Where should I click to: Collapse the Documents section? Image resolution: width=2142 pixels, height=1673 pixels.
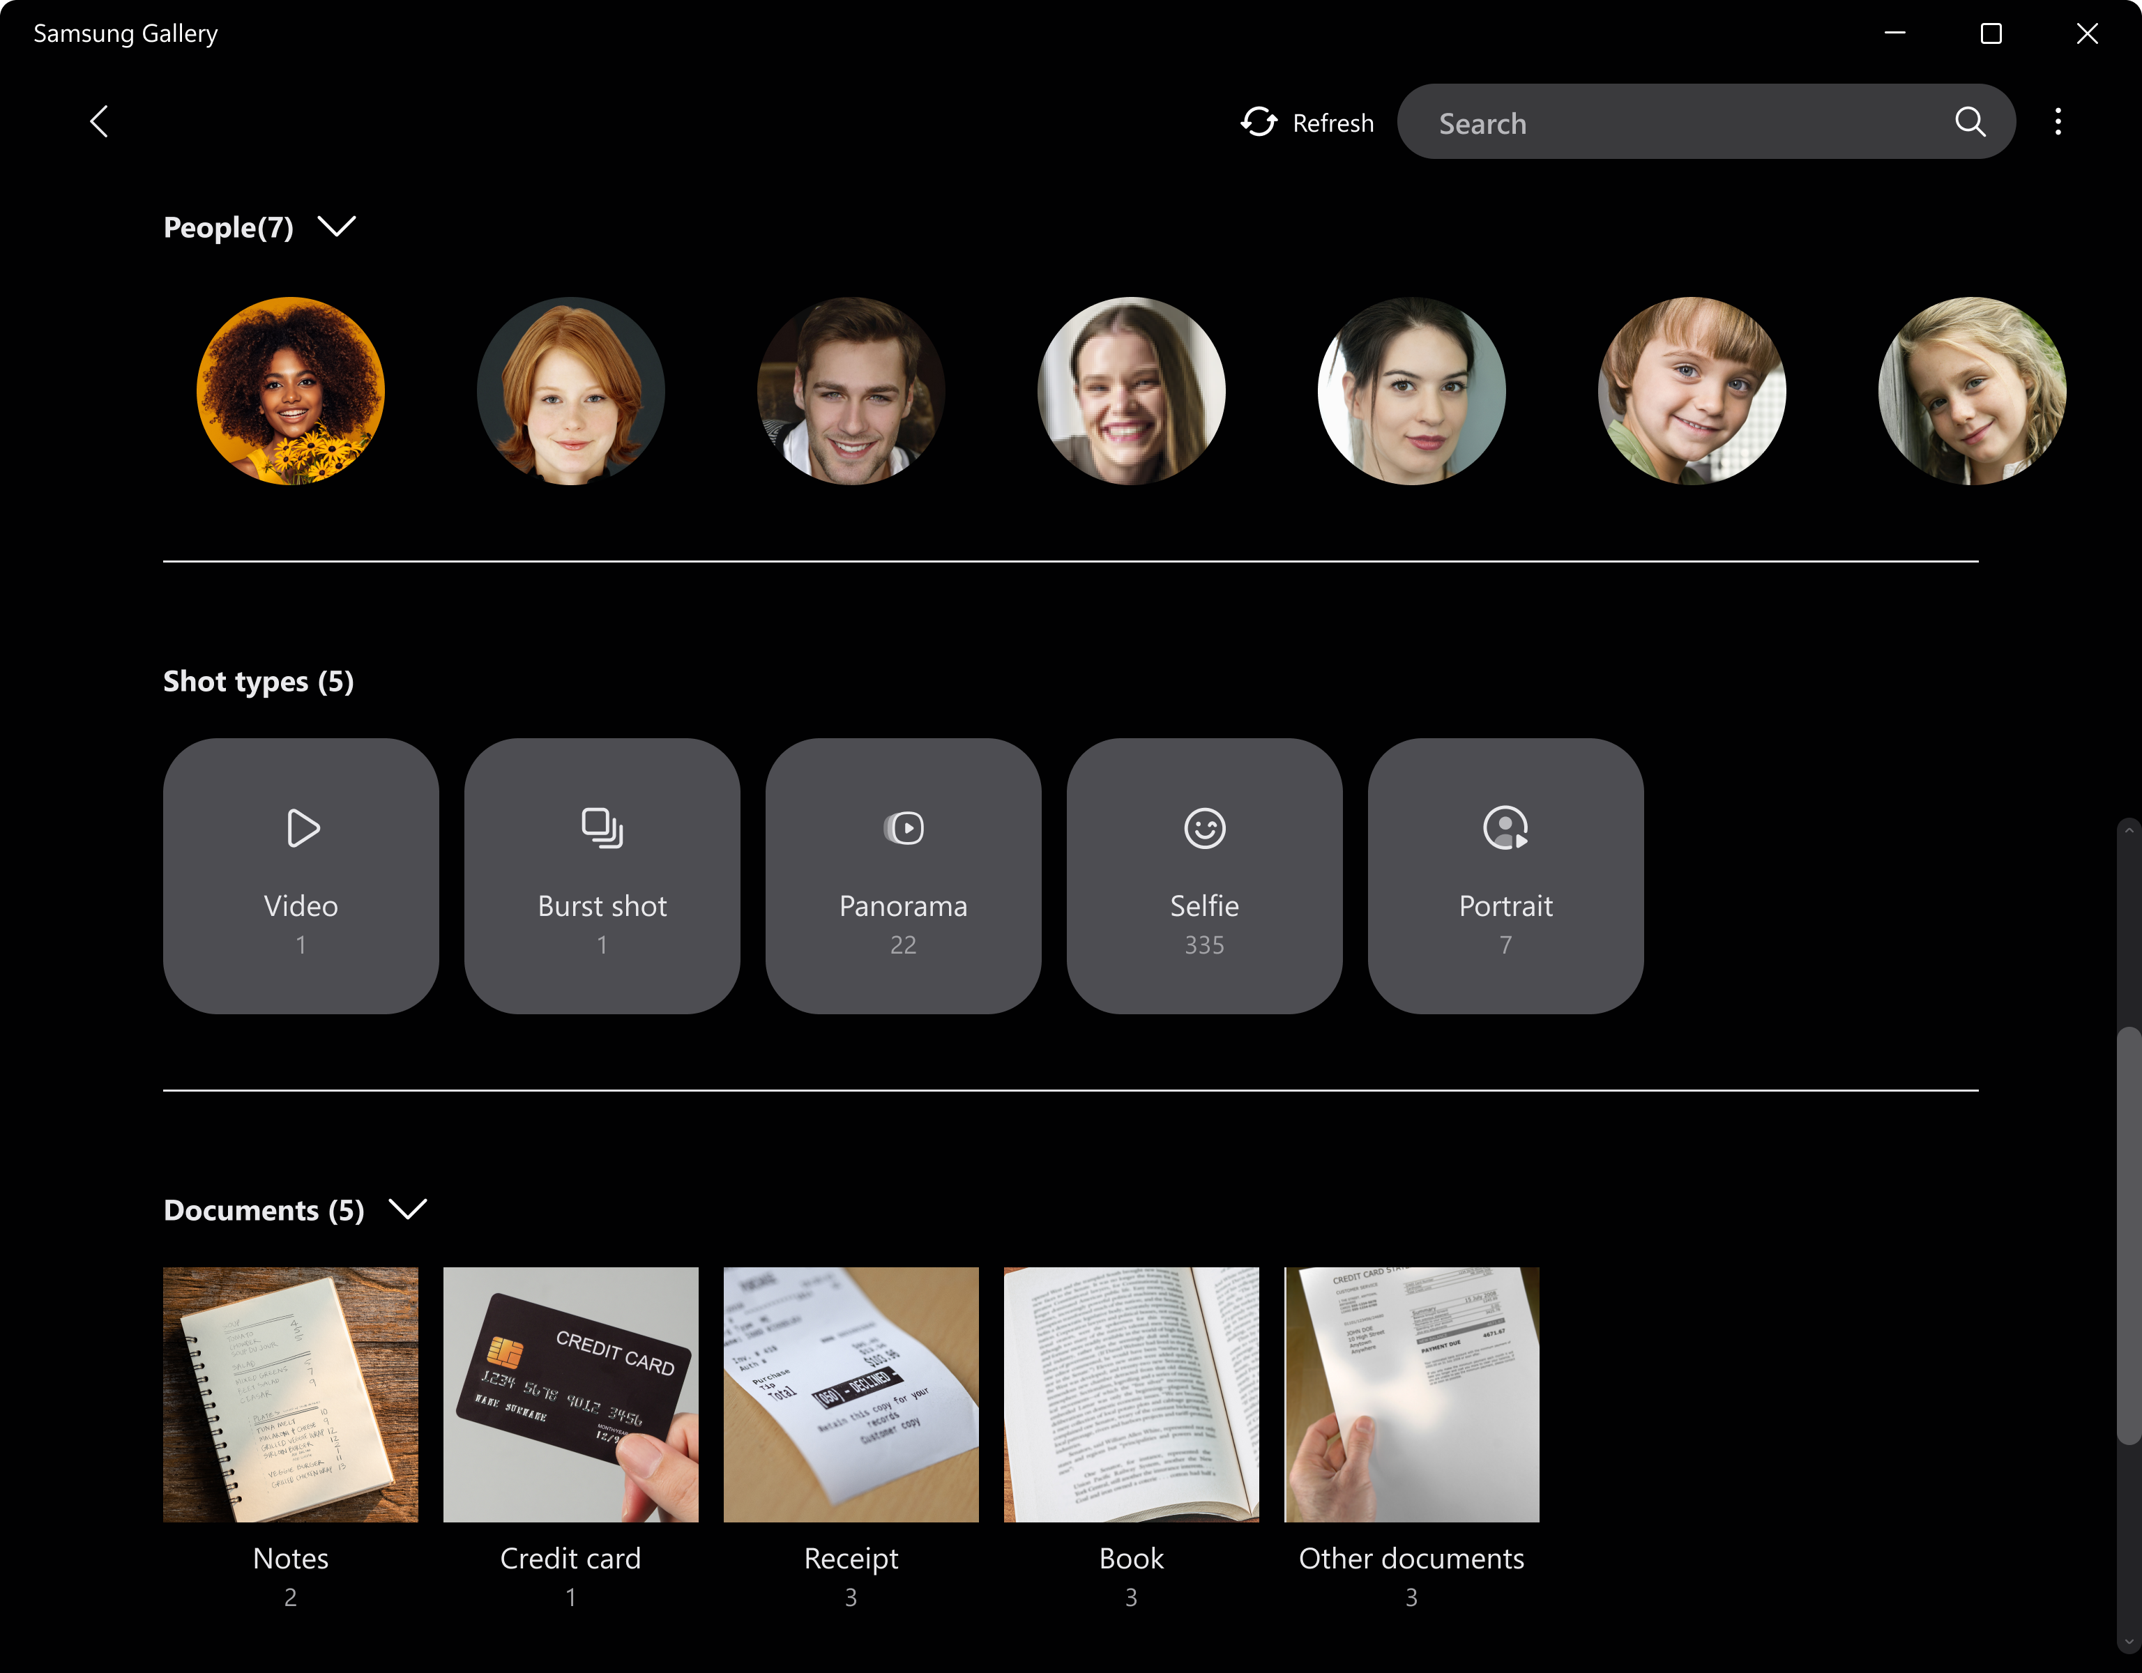[408, 1210]
